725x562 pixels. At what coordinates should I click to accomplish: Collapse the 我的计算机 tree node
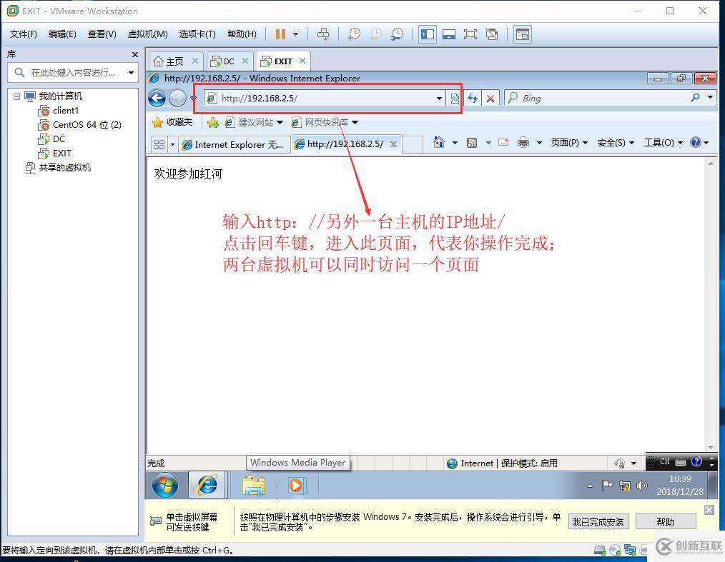pos(16,96)
